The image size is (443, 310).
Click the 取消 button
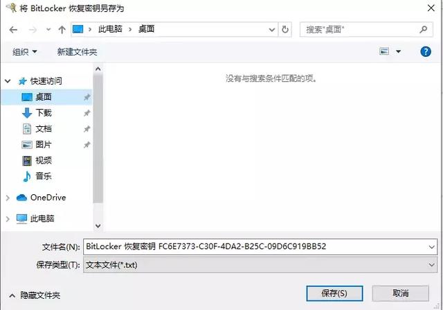[401, 293]
